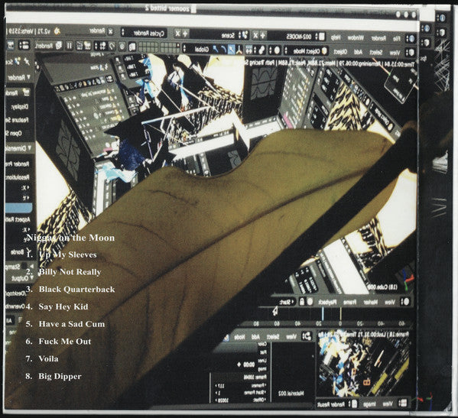Screen dimensions: 458x418
Task: Select the translate manipulator arrow icon
Action: [x=232, y=50]
